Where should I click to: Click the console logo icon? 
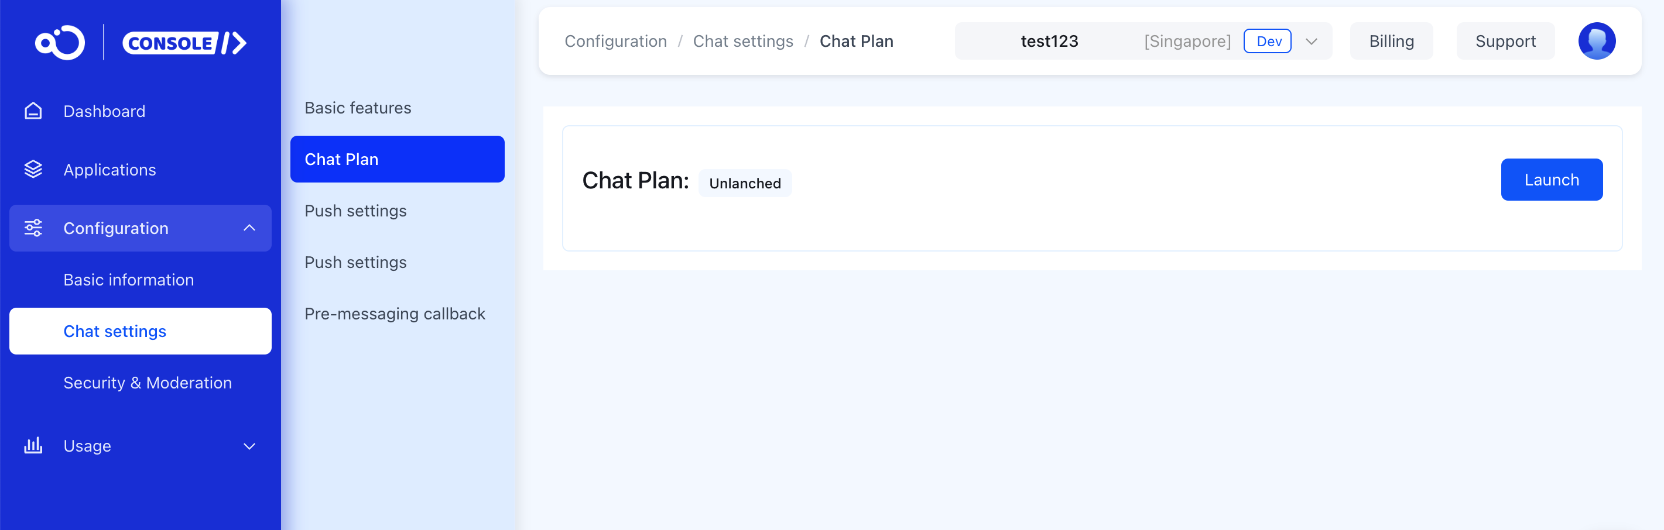(x=60, y=43)
